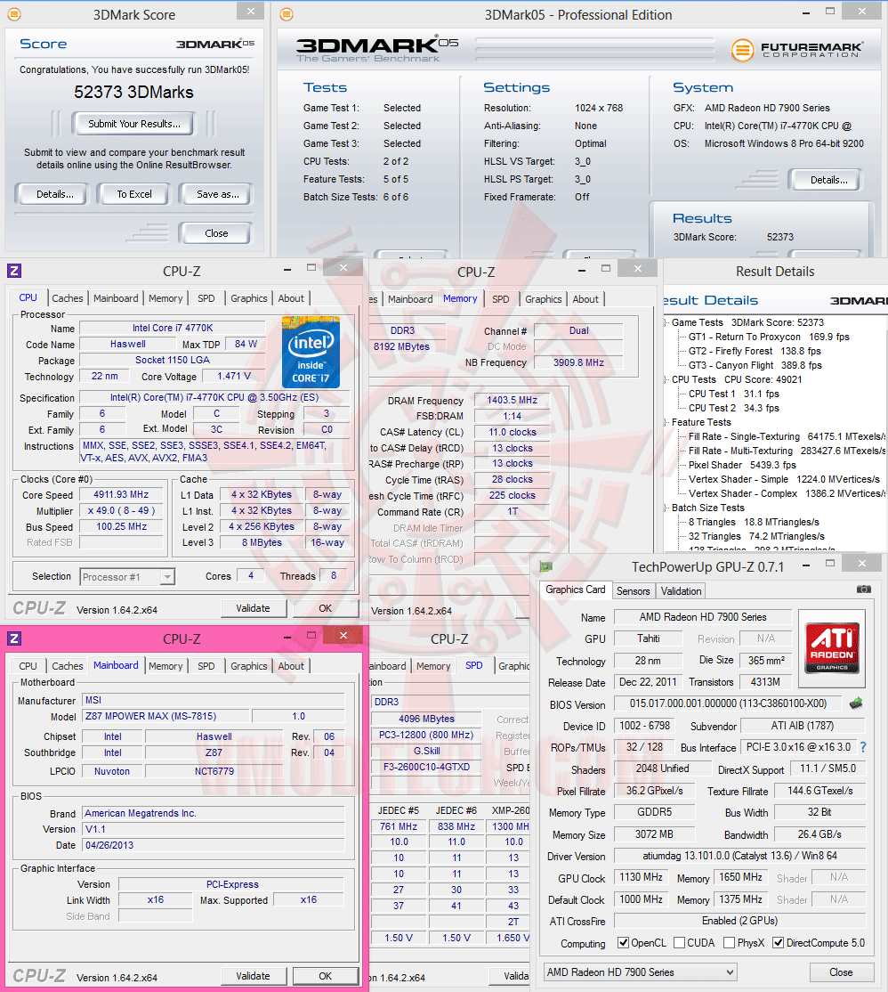Select the 8 Triangles batch result row

pos(754,522)
